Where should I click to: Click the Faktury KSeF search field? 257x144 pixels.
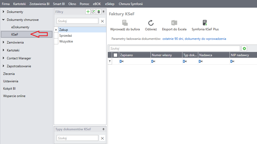[174, 49]
